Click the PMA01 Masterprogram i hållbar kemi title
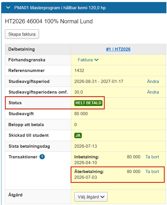 [x=60, y=8]
